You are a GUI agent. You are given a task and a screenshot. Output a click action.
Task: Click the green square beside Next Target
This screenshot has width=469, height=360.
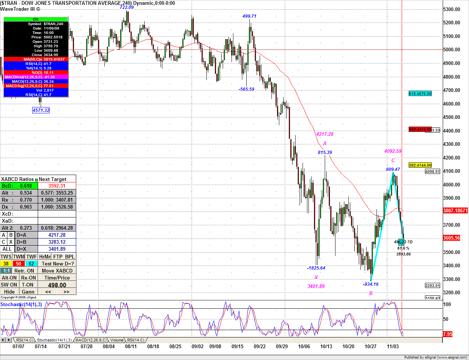pyautogui.click(x=36, y=179)
